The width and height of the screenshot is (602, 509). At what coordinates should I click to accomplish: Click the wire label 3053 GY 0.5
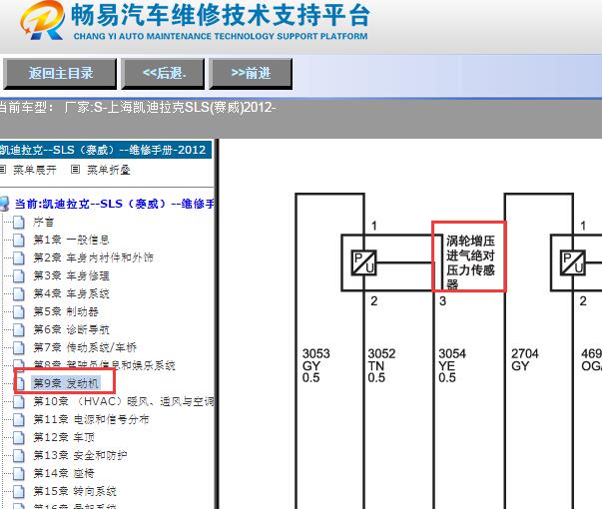point(315,365)
